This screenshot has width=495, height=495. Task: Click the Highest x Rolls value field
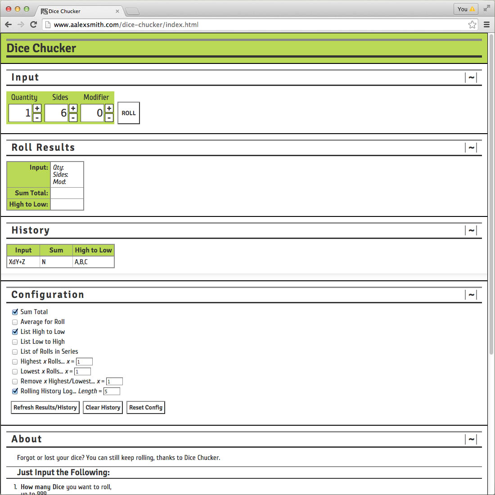84,361
